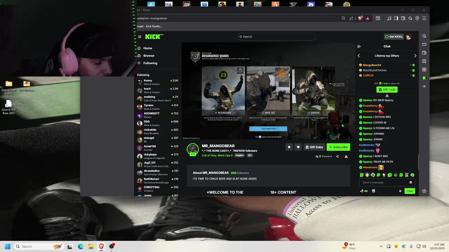Click the MR_MANGOBEAR live avatar
This screenshot has height=252, width=449.
193,149
